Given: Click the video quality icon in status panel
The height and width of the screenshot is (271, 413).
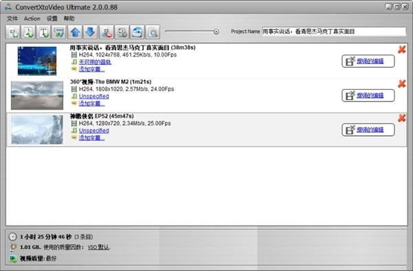Looking at the screenshot, I should point(13,259).
